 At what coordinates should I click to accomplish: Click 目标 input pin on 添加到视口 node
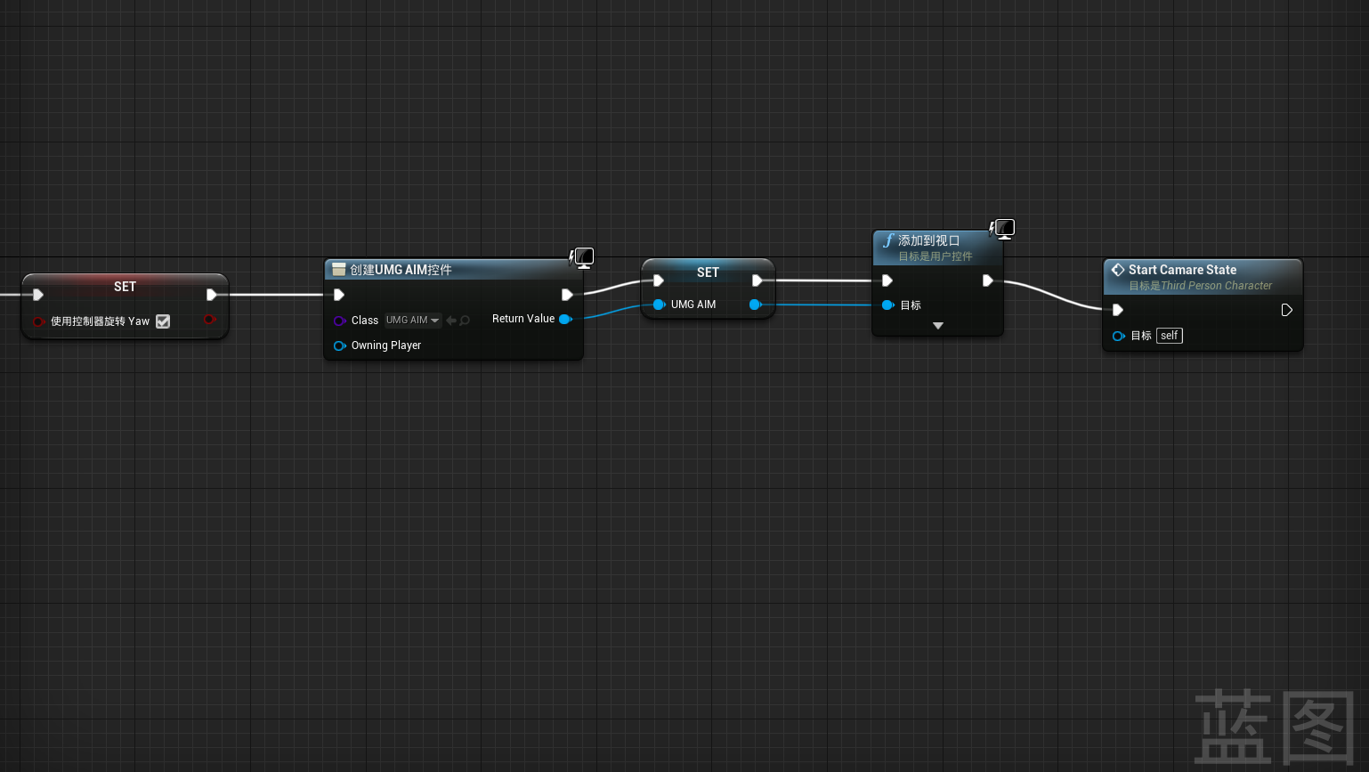click(887, 305)
